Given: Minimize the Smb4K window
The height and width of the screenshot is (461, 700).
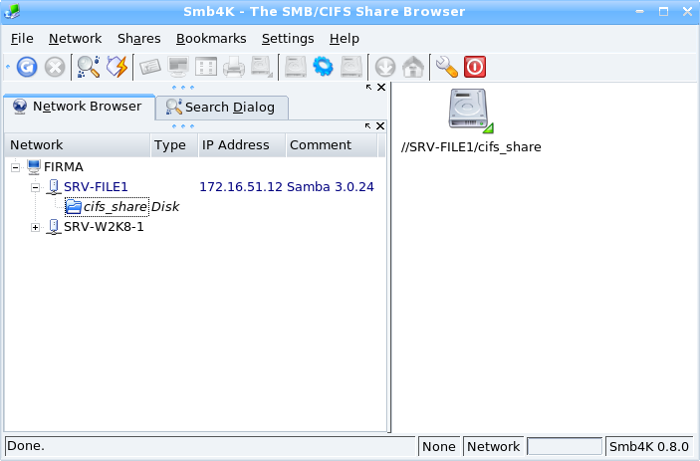Looking at the screenshot, I should coord(639,12).
